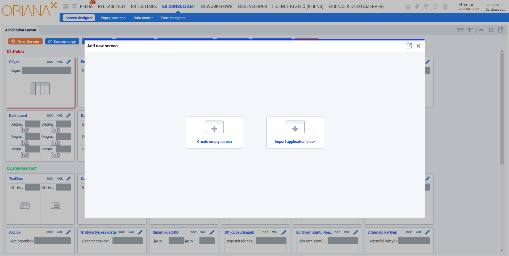This screenshot has width=509, height=256.
Task: Click the collapse-panel icon in the Application Layout toolbar
Action: (460, 30)
